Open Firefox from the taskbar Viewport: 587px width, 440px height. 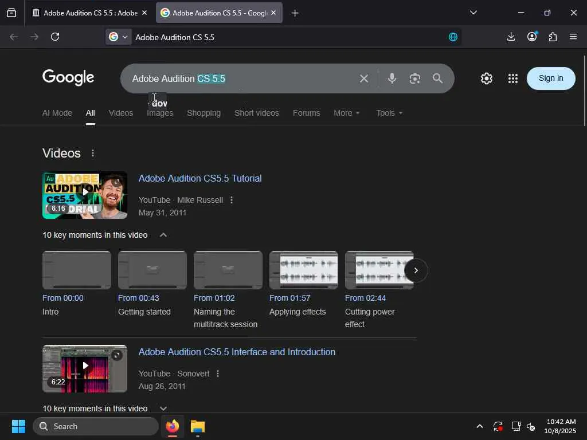(173, 426)
